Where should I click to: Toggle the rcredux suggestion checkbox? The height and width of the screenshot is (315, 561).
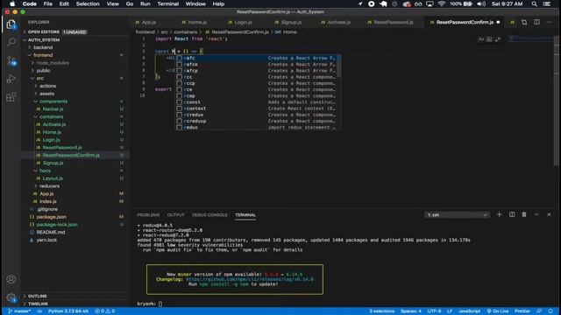tap(179, 115)
